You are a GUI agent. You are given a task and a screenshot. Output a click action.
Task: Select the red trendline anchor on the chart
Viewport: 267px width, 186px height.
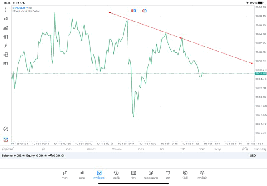tap(181, 38)
